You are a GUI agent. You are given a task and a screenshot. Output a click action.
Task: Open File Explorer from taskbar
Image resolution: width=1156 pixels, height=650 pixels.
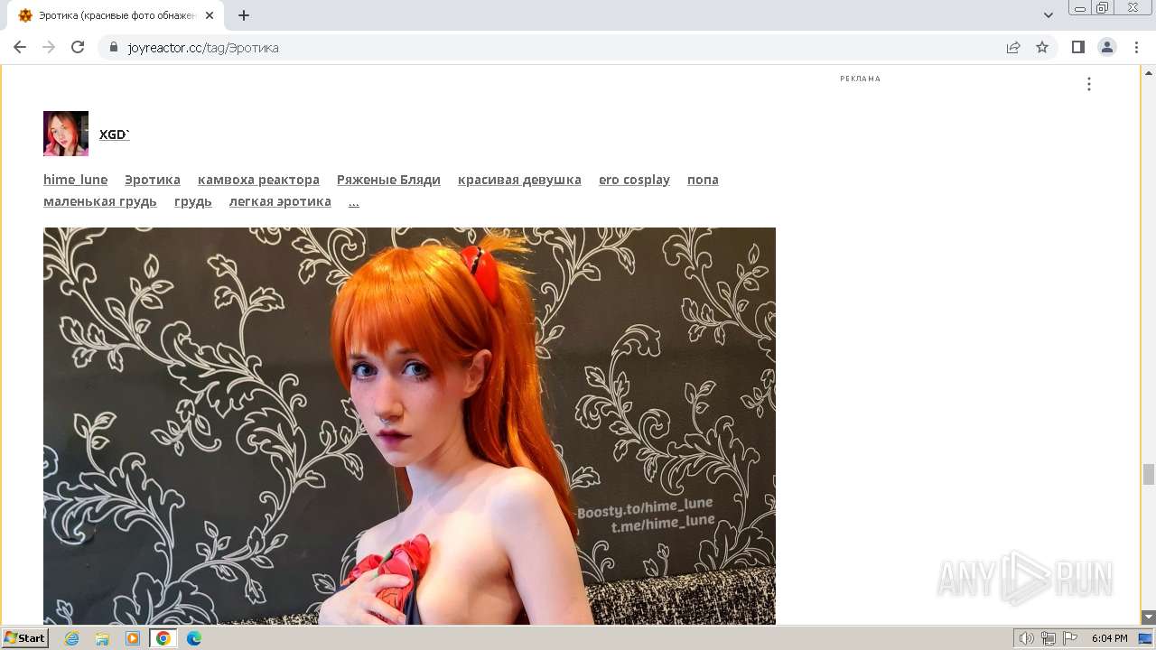click(x=102, y=638)
